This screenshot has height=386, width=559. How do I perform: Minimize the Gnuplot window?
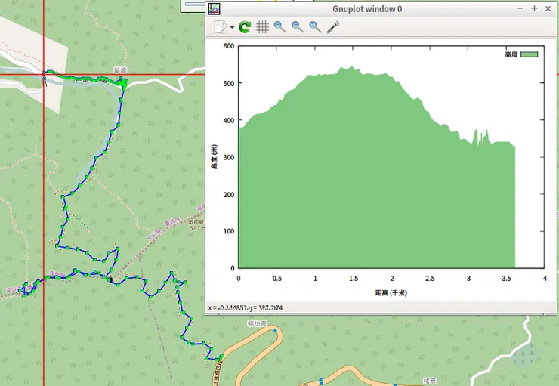pyautogui.click(x=520, y=8)
